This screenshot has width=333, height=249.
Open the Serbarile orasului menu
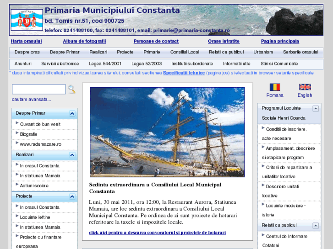point(300,52)
